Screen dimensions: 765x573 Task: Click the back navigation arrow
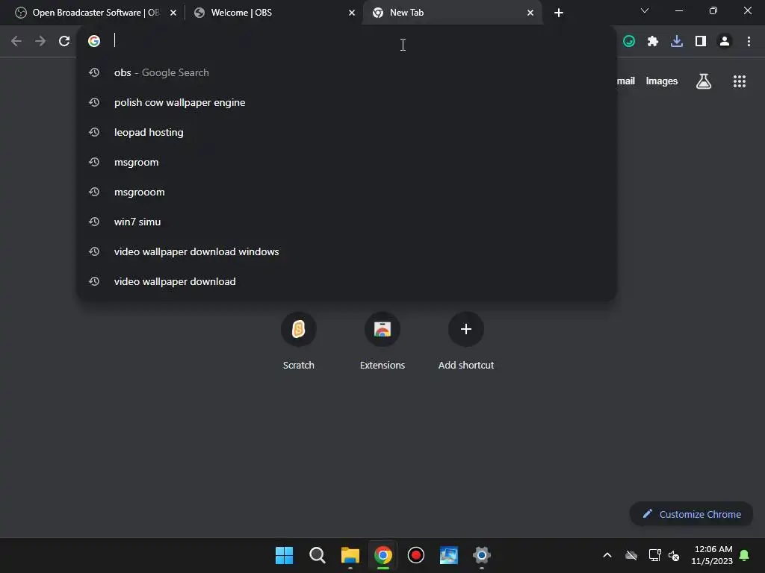click(16, 41)
